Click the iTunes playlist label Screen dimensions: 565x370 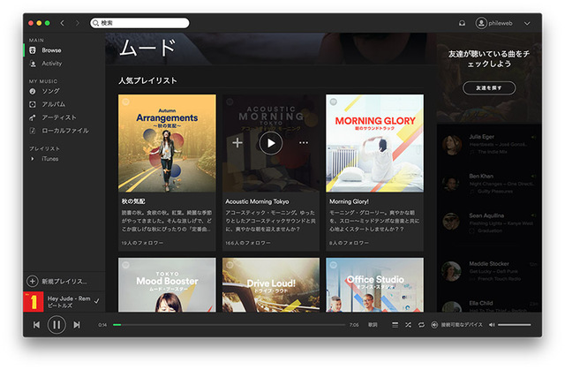[x=50, y=159]
